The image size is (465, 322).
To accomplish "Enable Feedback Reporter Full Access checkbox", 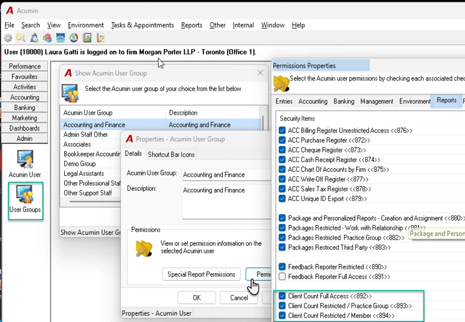I will coord(282,277).
